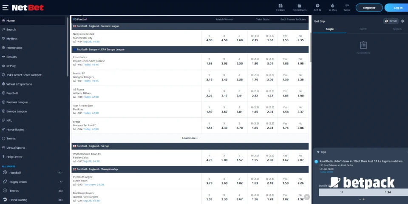Open the More menu in header
Image resolution: width=408 pixels, height=204 pixels.
347,8
